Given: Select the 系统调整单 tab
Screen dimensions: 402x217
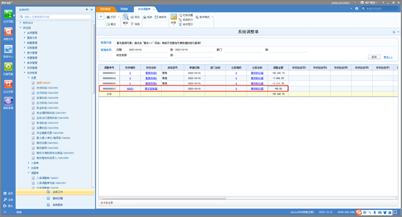Looking at the screenshot, I should pos(145,9).
